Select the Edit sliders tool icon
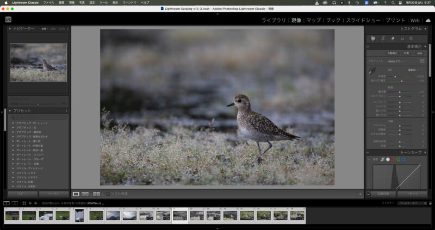Screen dimensions: 435x230 373,39
